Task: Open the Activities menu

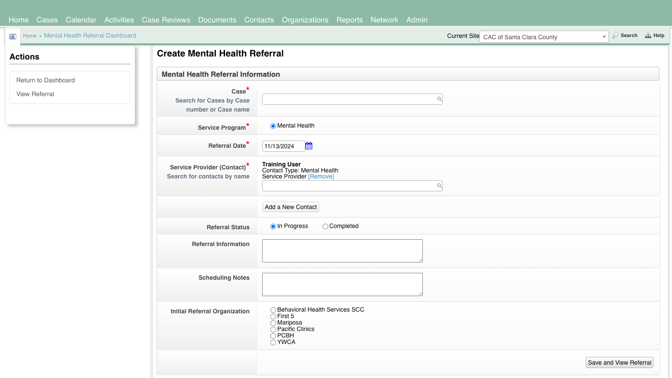Action: [119, 20]
